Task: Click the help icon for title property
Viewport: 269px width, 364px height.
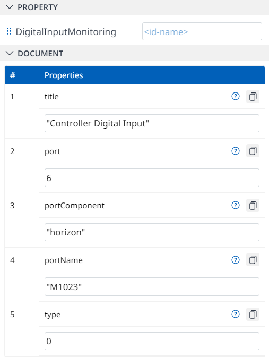Action: pyautogui.click(x=236, y=96)
